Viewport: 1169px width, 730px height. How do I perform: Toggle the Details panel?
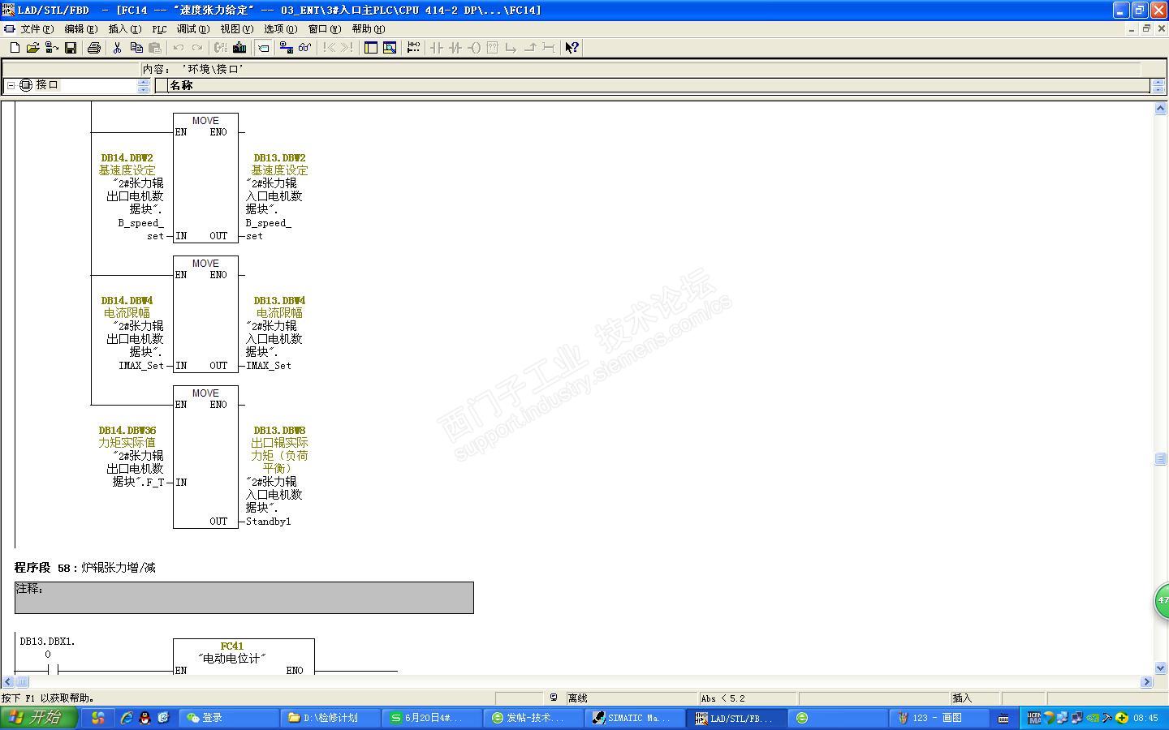pyautogui.click(x=390, y=48)
